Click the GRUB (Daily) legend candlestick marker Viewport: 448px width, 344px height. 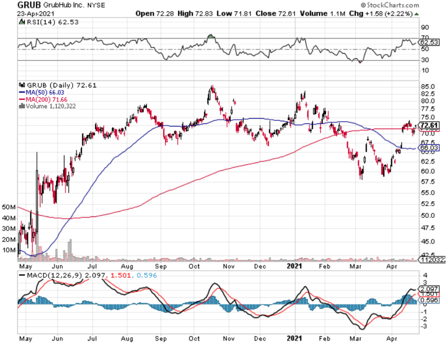pyautogui.click(x=21, y=85)
